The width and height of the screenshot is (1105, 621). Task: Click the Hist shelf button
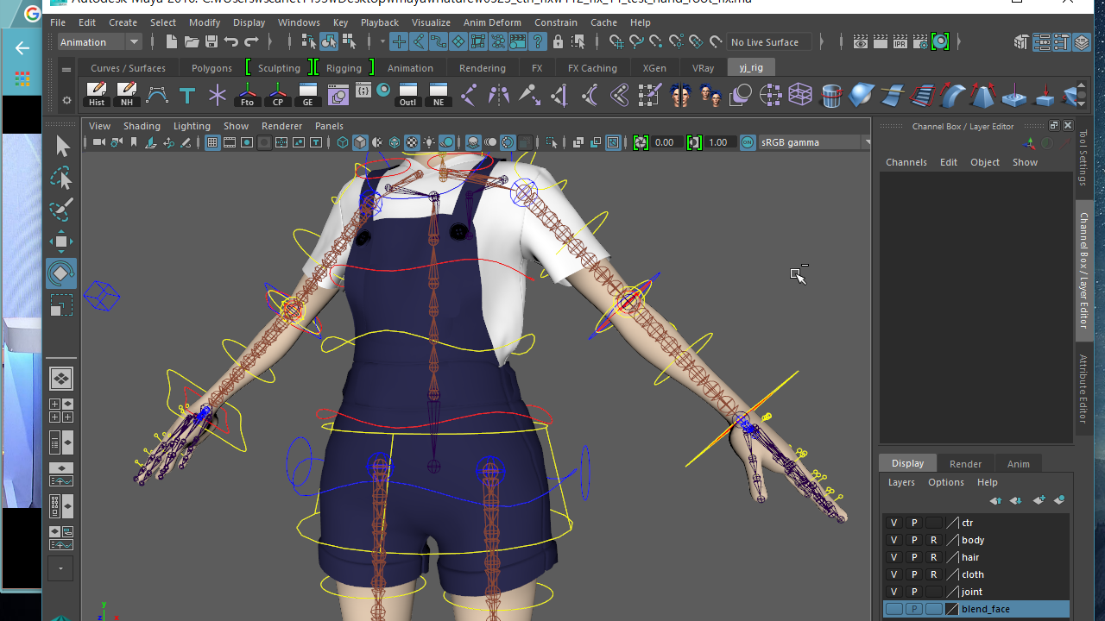97,94
